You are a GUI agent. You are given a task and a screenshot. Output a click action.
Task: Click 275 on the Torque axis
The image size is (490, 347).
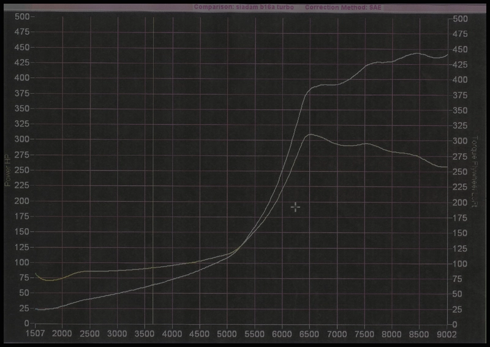(460, 156)
